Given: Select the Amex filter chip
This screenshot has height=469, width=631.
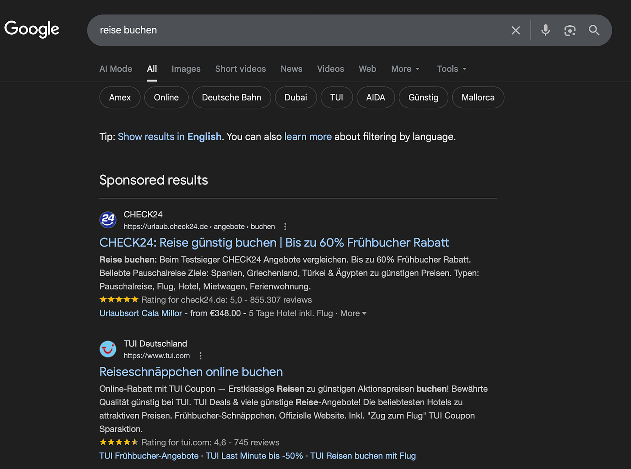Looking at the screenshot, I should (120, 97).
